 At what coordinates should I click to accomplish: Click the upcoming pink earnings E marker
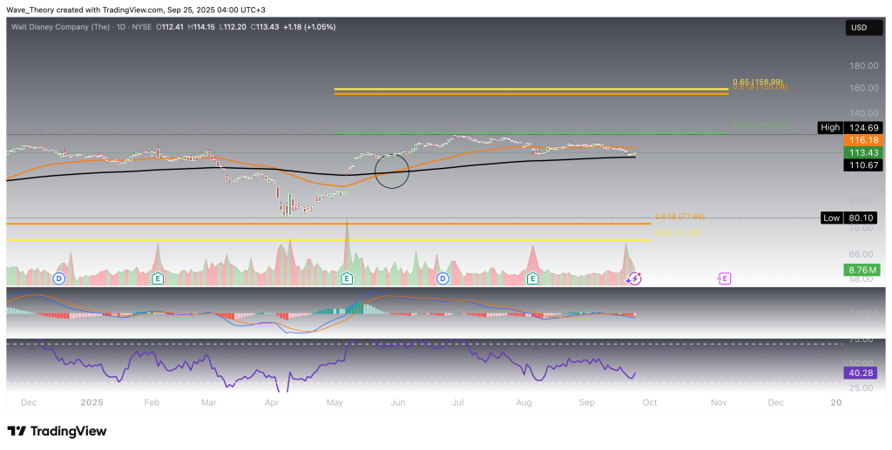(724, 279)
